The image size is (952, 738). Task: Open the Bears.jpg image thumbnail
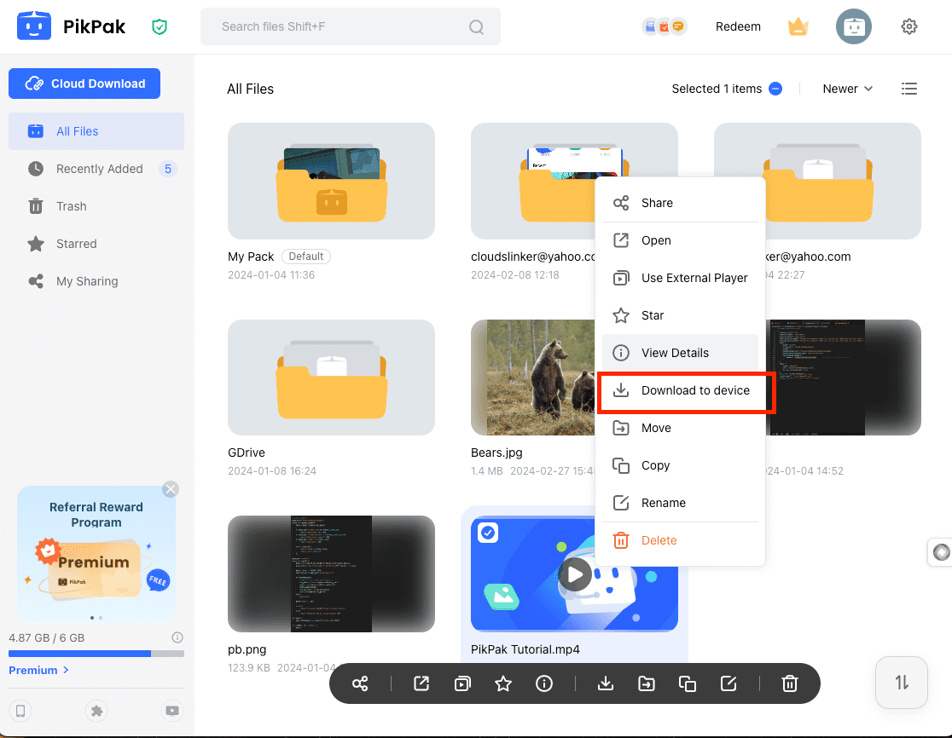(x=532, y=378)
